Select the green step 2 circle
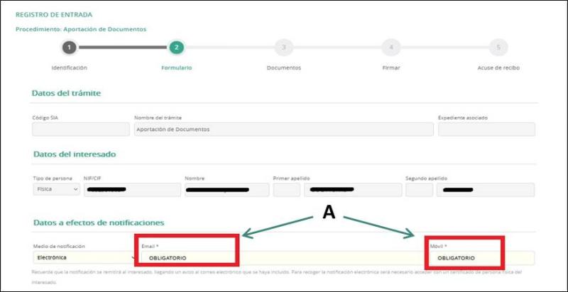Screen dimensions: 568x292 (176, 47)
